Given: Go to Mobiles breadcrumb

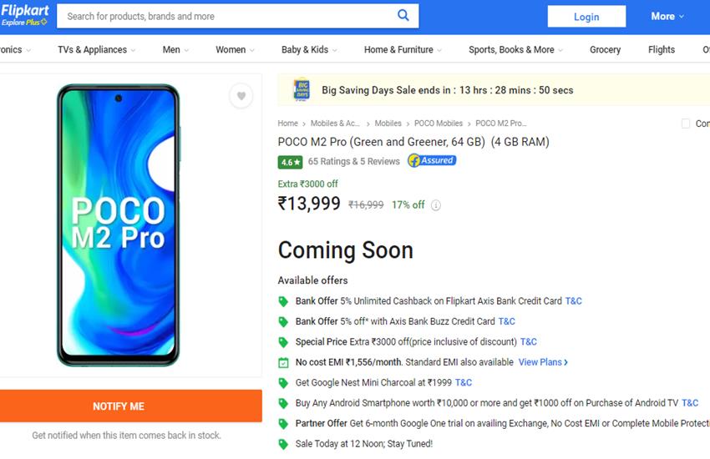Looking at the screenshot, I should [388, 123].
